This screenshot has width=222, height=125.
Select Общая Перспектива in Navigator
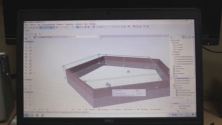pos(182,78)
